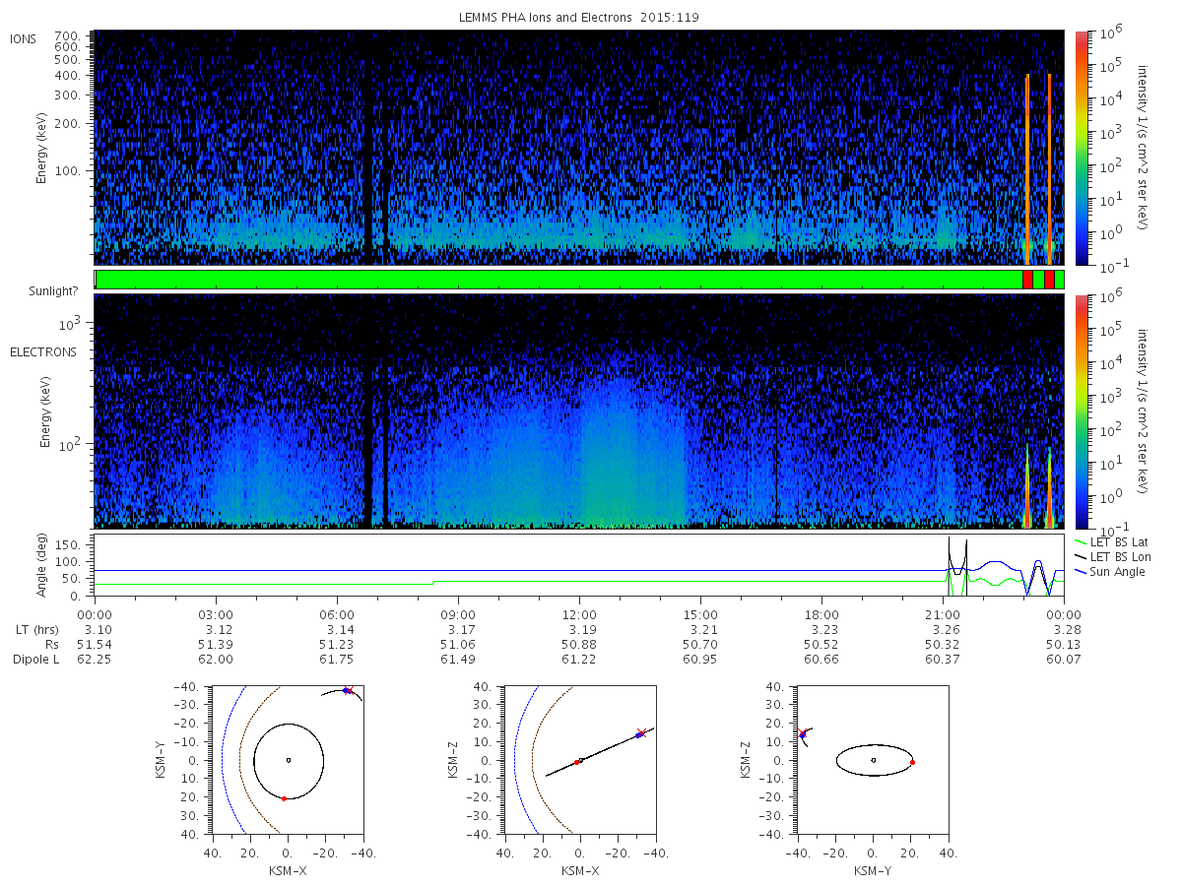
Task: Click the ELECTRONS panel label
Action: (42, 351)
